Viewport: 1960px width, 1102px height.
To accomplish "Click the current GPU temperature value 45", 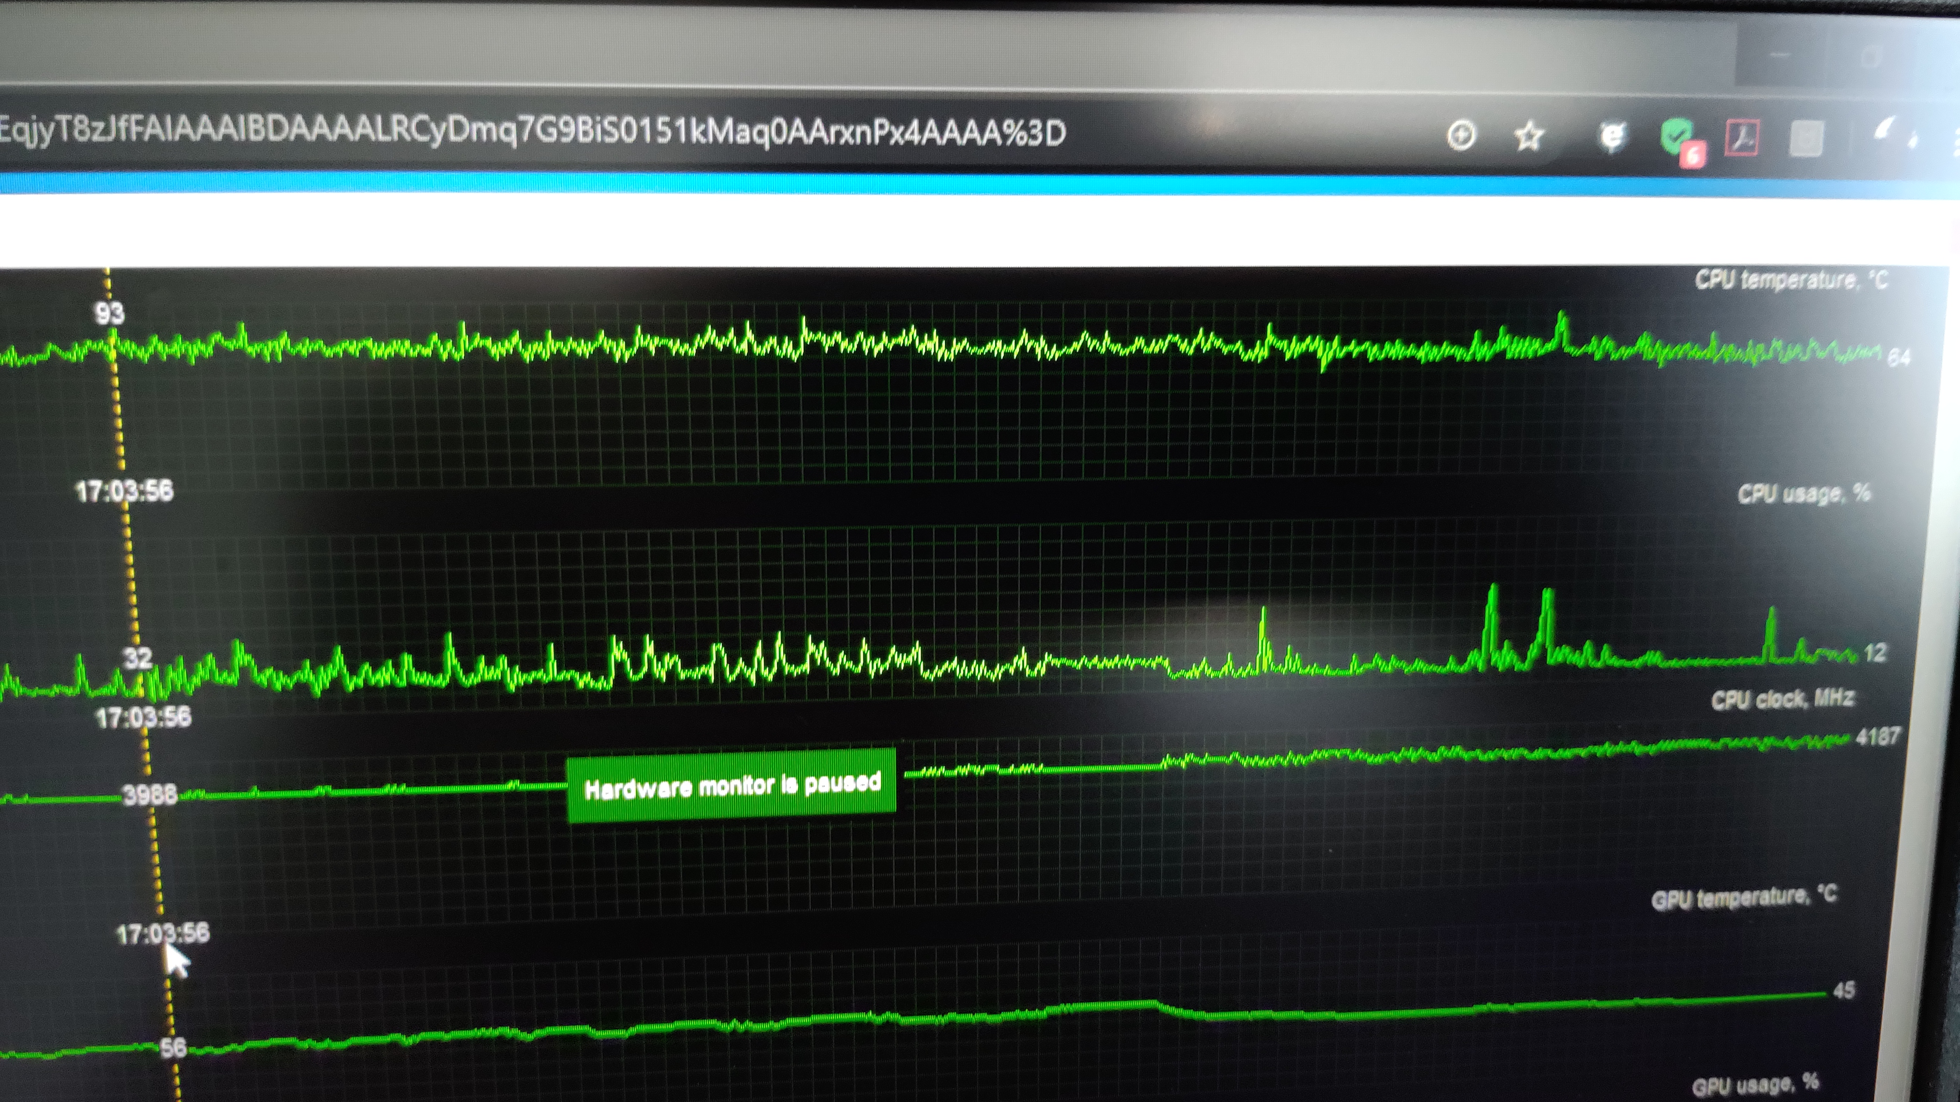I will click(x=1844, y=990).
